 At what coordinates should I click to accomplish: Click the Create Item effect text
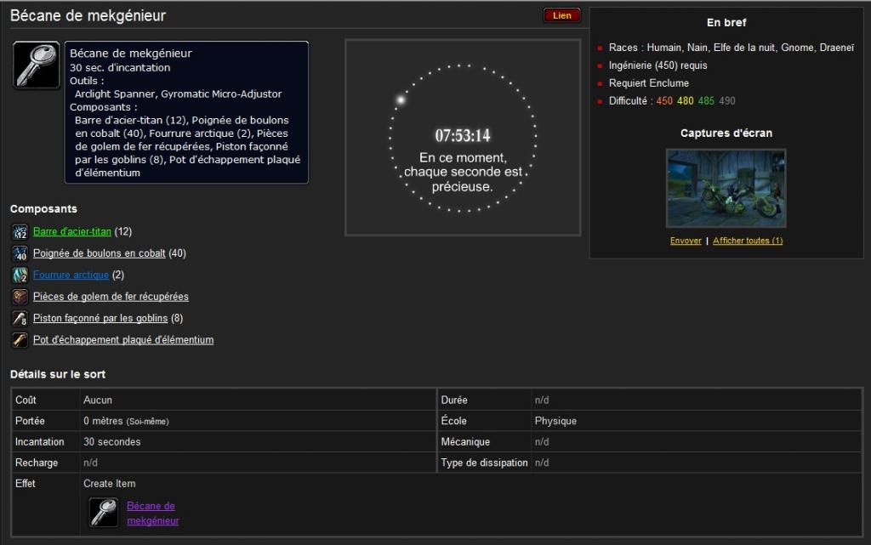(110, 484)
